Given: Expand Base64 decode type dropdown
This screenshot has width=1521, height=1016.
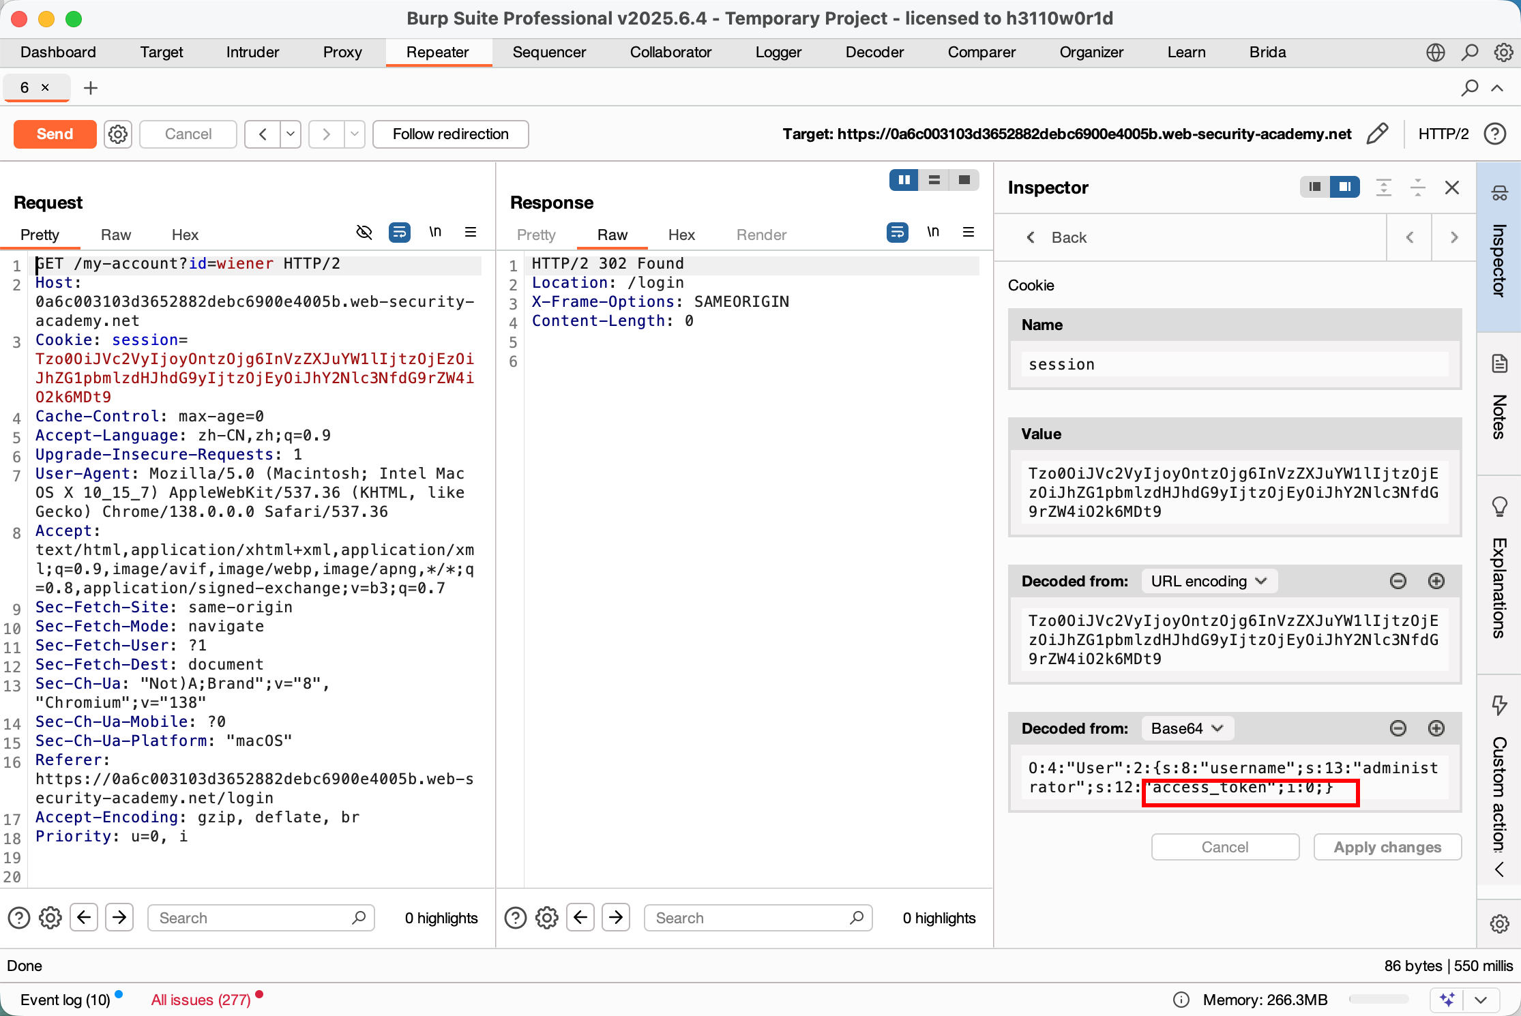Looking at the screenshot, I should point(1187,728).
